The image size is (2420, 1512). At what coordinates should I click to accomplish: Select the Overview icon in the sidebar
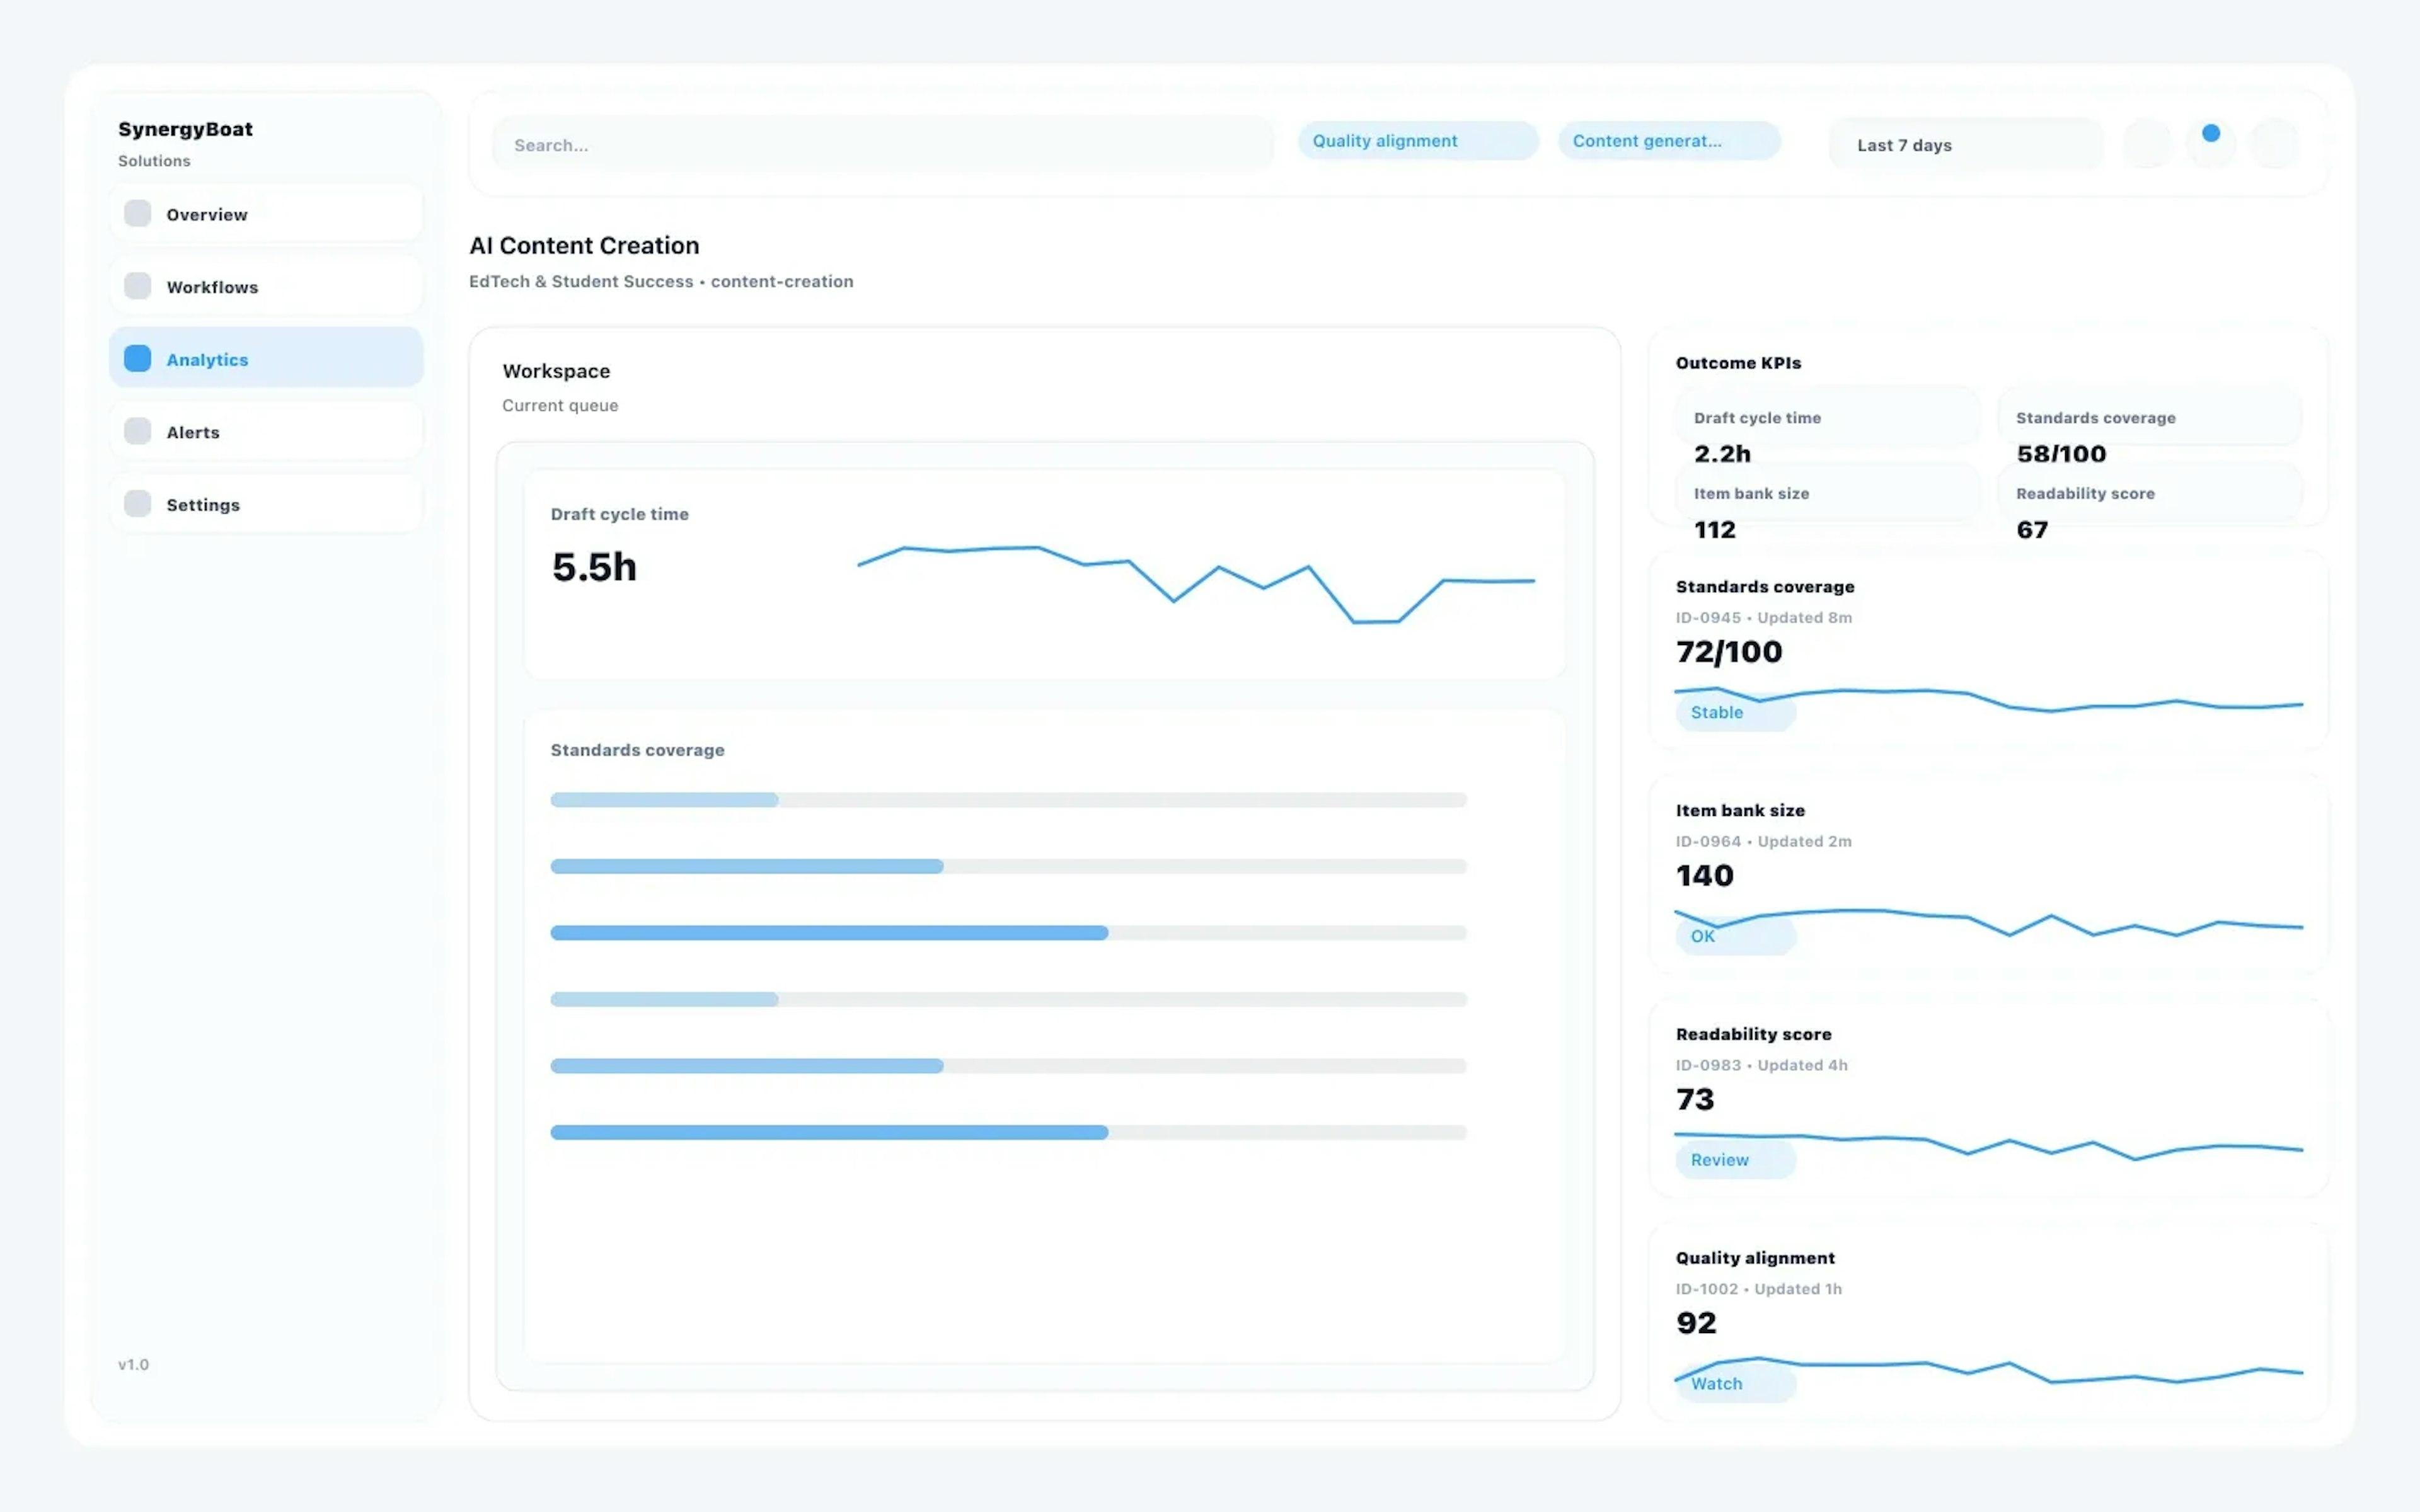pyautogui.click(x=137, y=213)
